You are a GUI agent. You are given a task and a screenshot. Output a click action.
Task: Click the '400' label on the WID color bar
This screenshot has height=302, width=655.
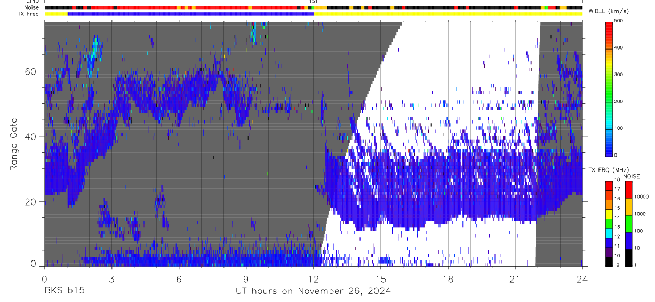pos(619,48)
